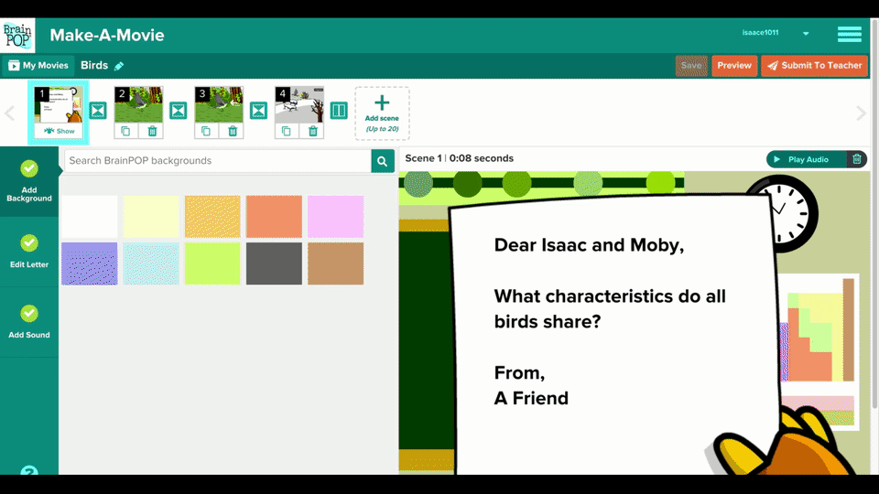Open My Movies
The image size is (879, 494).
pos(38,66)
